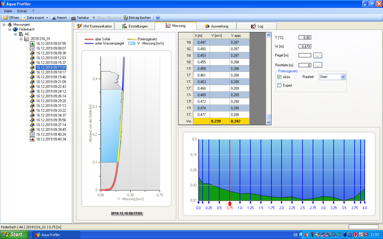Click the Messungen root node icon
The width and height of the screenshot is (383, 239).
(x=10, y=24)
